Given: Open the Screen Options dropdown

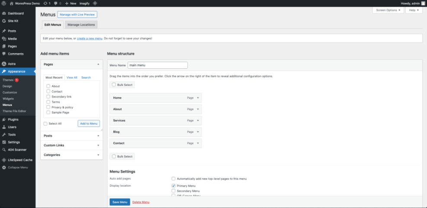Looking at the screenshot, I should coord(388,10).
